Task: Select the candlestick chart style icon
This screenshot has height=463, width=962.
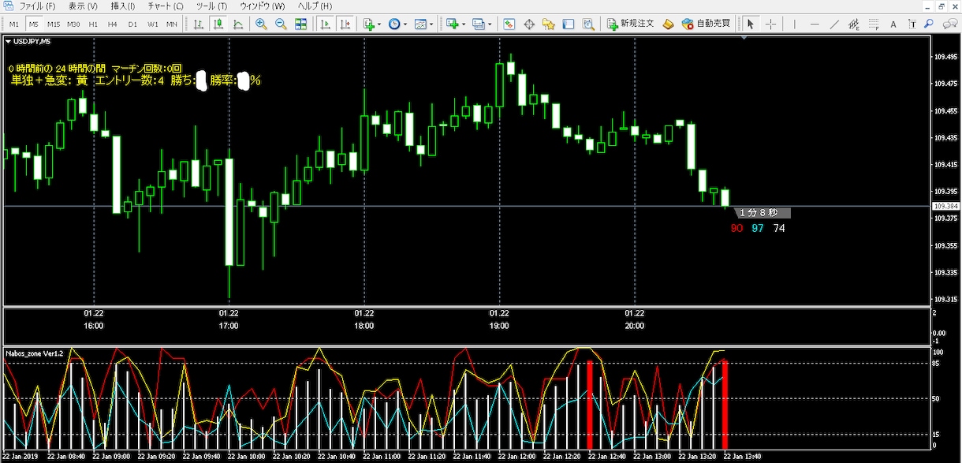Action: coord(218,24)
